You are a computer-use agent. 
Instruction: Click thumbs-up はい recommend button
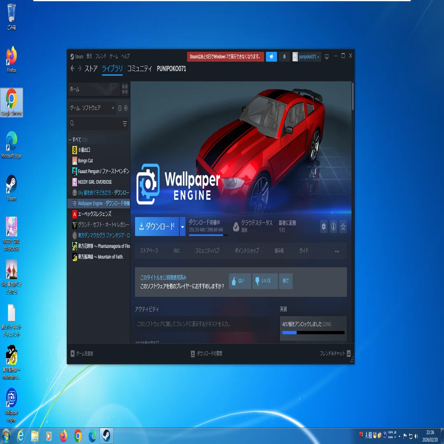click(240, 281)
